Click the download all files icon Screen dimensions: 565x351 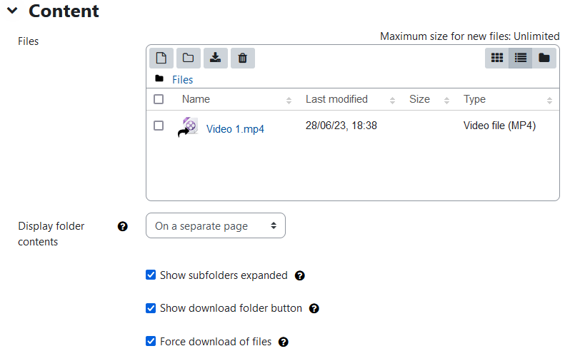point(216,58)
